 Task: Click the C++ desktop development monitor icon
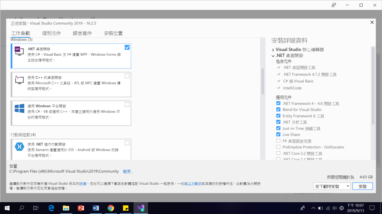tap(19, 80)
